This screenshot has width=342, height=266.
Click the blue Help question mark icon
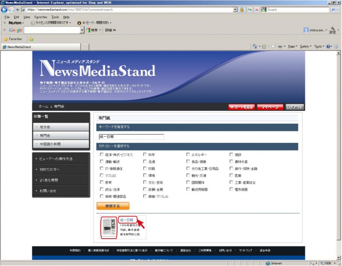coord(328,47)
